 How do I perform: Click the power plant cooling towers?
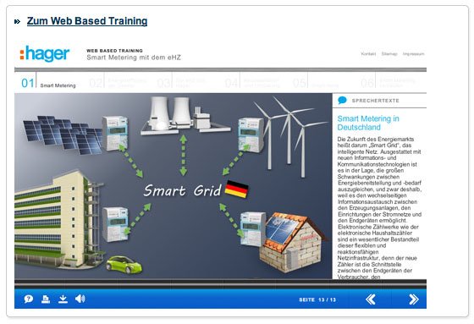(x=185, y=115)
